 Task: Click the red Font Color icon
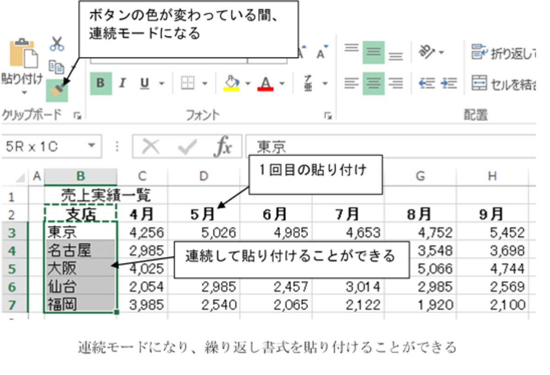coord(266,83)
